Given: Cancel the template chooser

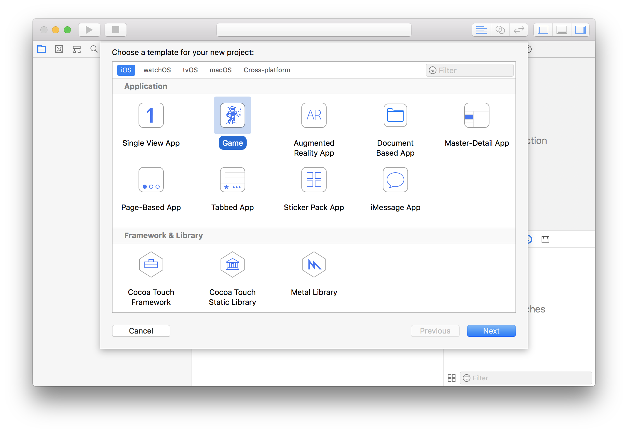Looking at the screenshot, I should click(x=141, y=331).
